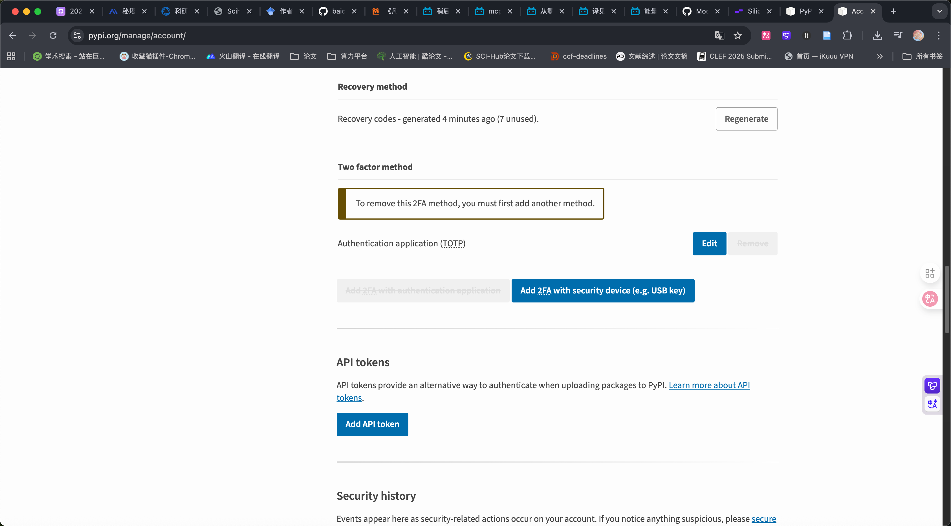Open 文献综述 | 论文文摘 bookmark
Screen dimensions: 951x526
(651, 56)
